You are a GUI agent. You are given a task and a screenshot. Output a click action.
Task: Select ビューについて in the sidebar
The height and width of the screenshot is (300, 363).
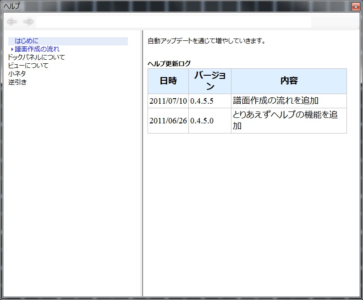click(x=28, y=66)
